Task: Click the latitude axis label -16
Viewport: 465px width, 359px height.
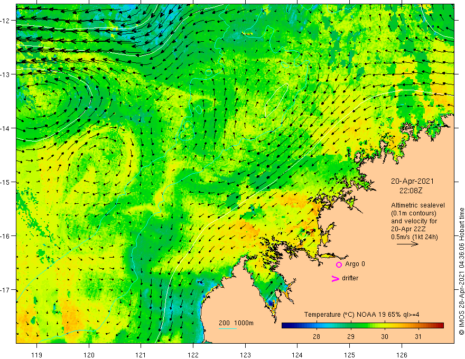Action: click(6, 236)
